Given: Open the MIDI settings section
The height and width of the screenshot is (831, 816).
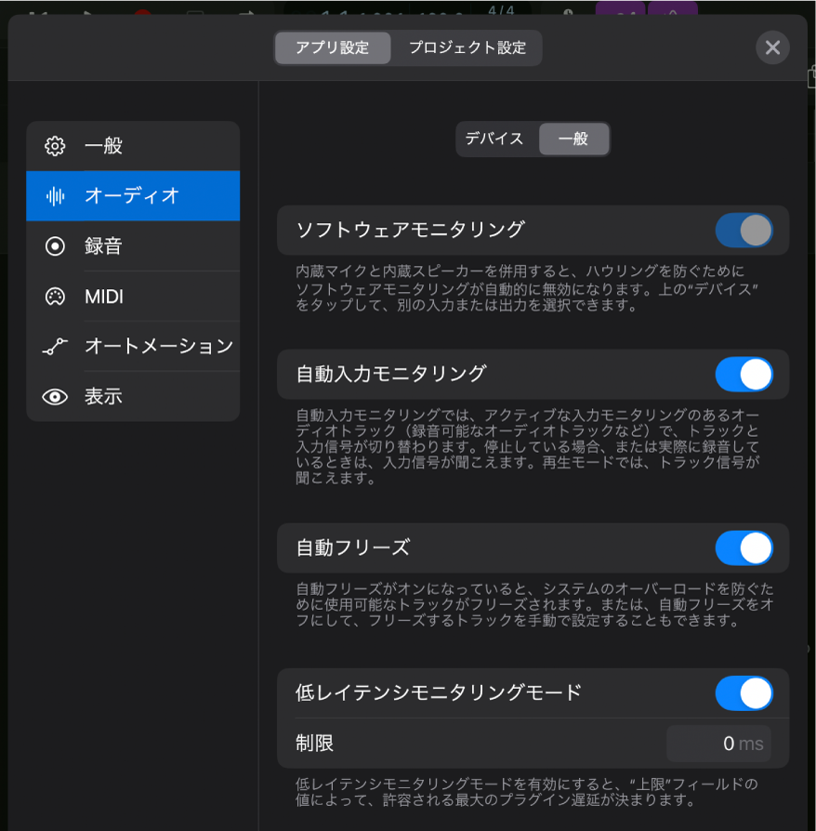Looking at the screenshot, I should pos(102,297).
